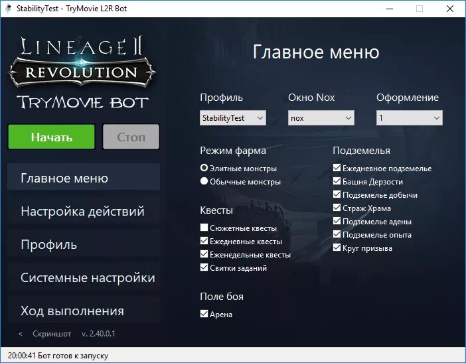This screenshot has width=466, height=363.
Task: Toggle Свитки заданий checkbox
Action: [204, 267]
